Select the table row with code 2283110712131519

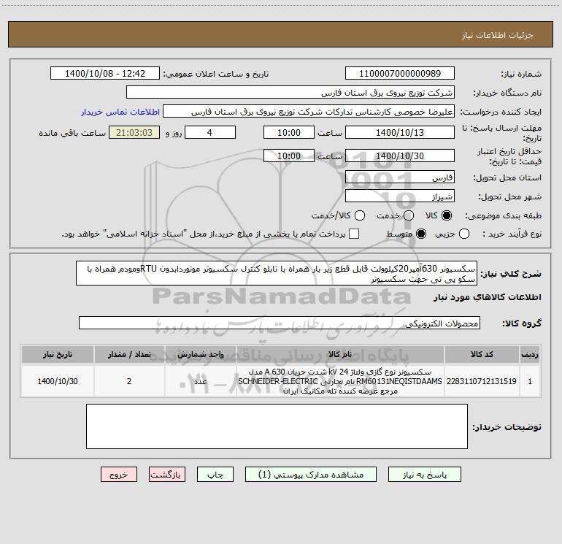tap(281, 381)
